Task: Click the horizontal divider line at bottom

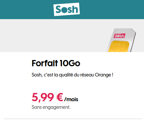Action: tap(73, 119)
